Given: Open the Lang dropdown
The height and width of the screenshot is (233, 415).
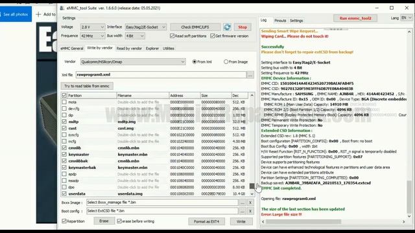Looking at the screenshot, I should pyautogui.click(x=406, y=18).
